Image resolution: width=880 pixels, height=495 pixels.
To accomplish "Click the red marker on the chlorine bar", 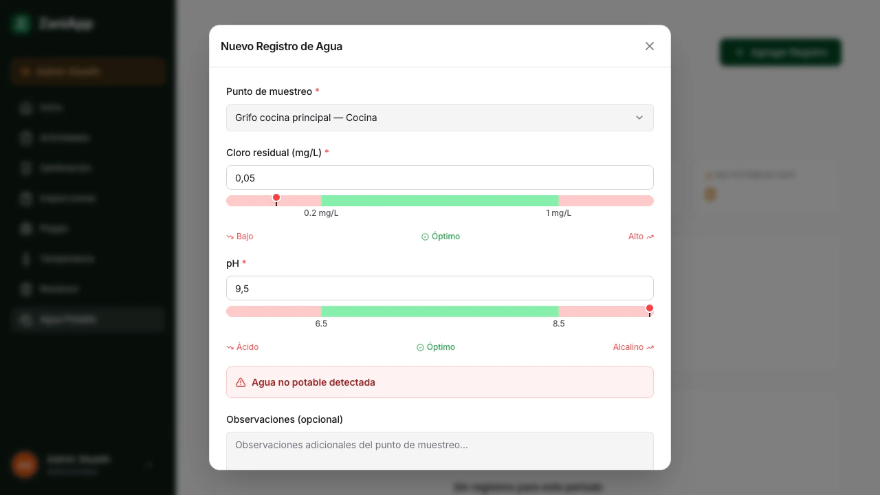I will 276,198.
